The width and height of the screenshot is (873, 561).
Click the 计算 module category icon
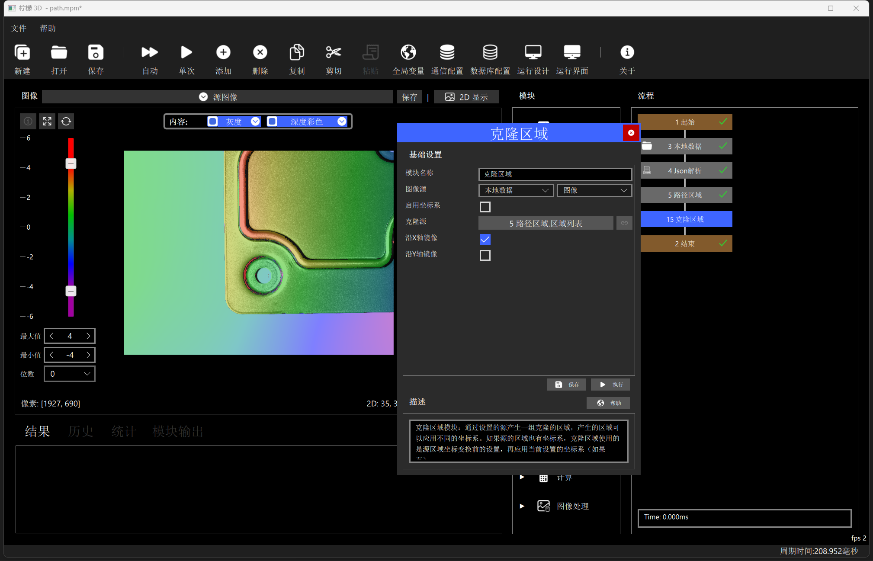pyautogui.click(x=543, y=478)
